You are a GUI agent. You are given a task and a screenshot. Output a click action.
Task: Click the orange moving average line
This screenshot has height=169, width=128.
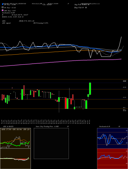[60, 52]
